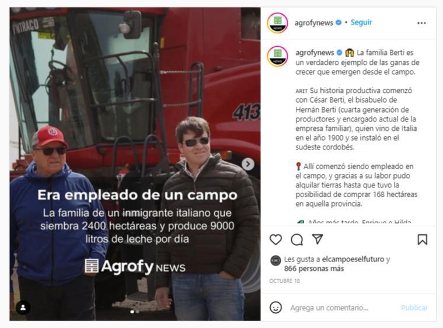Open comments via speech bubble icon
The height and width of the screenshot is (328, 443).
[297, 240]
